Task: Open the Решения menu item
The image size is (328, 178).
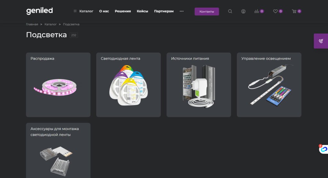Action: (x=123, y=11)
